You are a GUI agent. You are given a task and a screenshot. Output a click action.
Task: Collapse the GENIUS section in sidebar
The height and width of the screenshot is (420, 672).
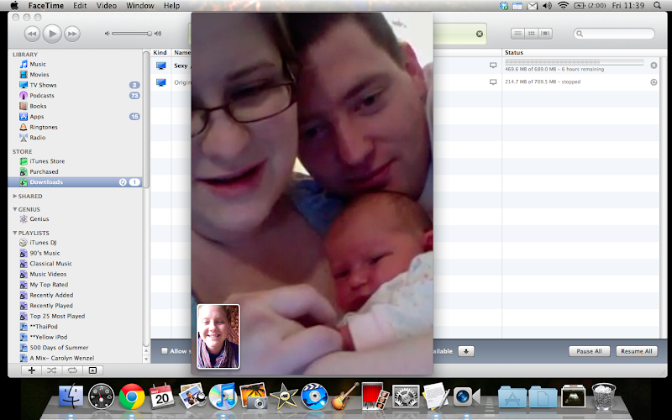(x=15, y=209)
